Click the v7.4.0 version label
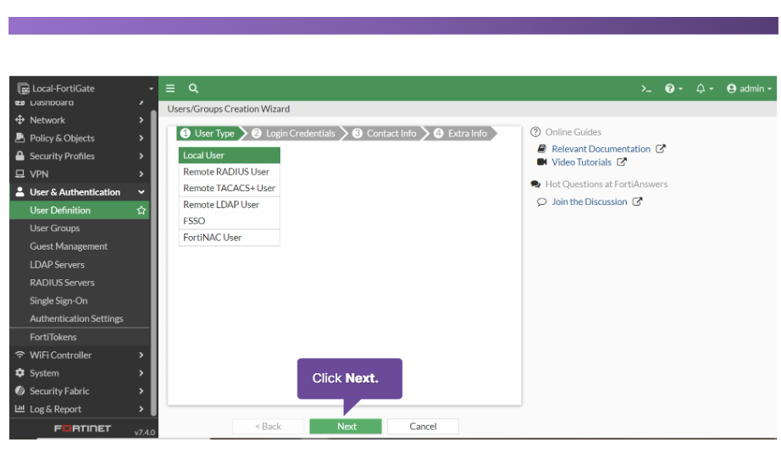 (145, 432)
